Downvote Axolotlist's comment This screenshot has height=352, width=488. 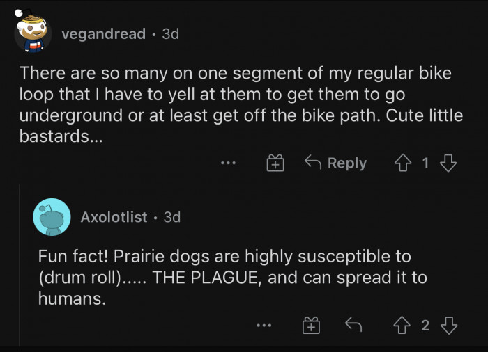point(449,325)
